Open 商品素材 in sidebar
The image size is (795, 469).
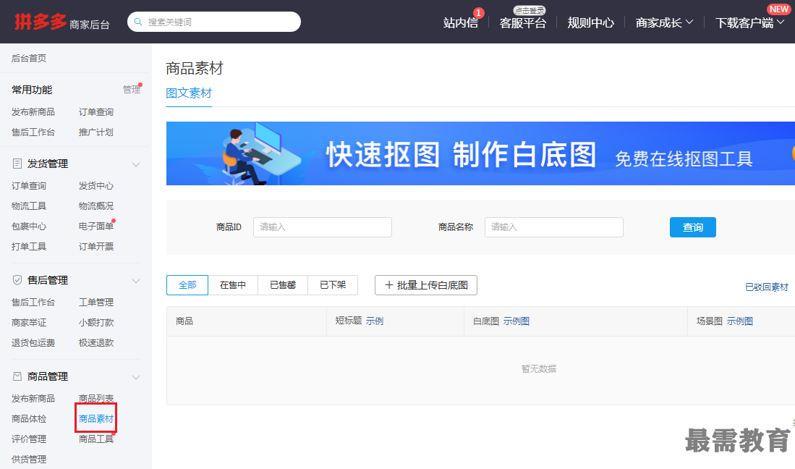click(95, 419)
